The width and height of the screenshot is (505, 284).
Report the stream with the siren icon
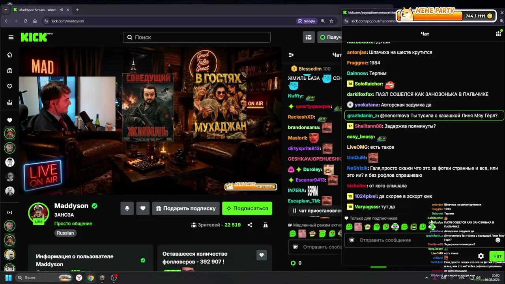click(x=266, y=225)
